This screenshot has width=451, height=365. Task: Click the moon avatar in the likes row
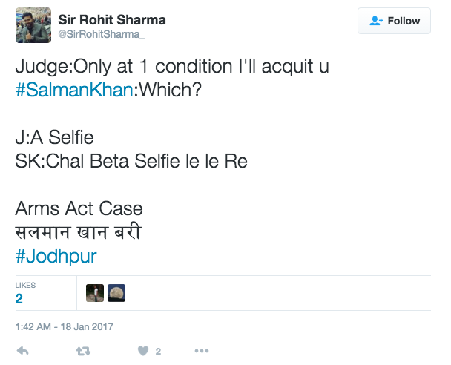tap(116, 293)
